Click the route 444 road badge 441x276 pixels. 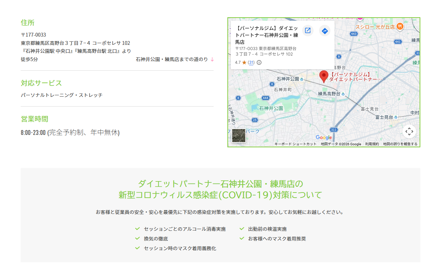tap(265, 98)
